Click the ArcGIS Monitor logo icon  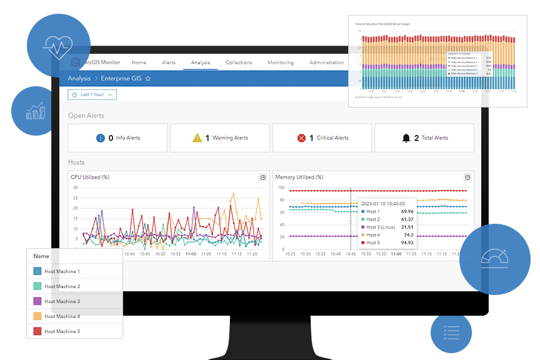(x=76, y=62)
